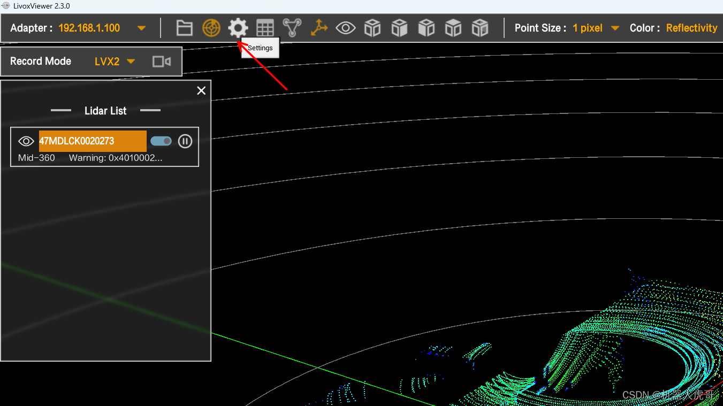This screenshot has width=723, height=406.
Task: Pause sampling for the Mid-360 lidar
Action: (x=185, y=141)
